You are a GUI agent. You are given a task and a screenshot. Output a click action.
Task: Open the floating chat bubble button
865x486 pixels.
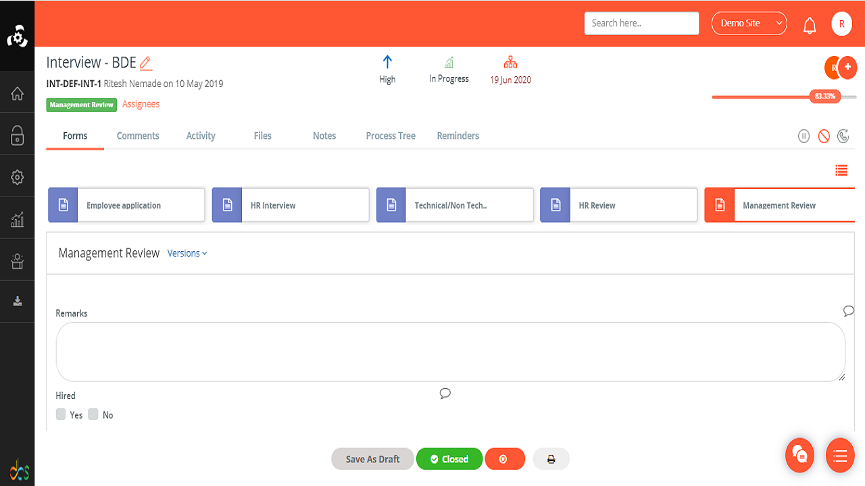799,455
